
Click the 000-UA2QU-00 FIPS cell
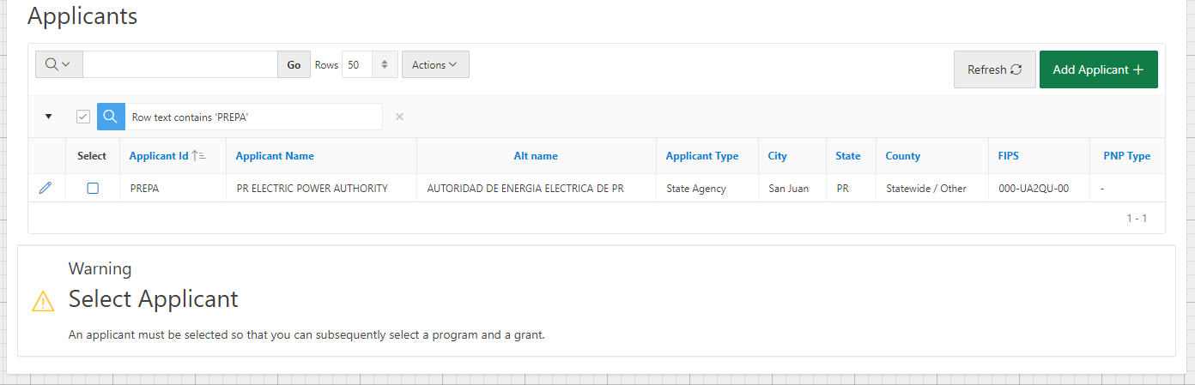(x=1034, y=189)
